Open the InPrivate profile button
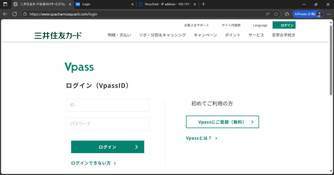Screen dimensions: 334x175 tap(308, 14)
